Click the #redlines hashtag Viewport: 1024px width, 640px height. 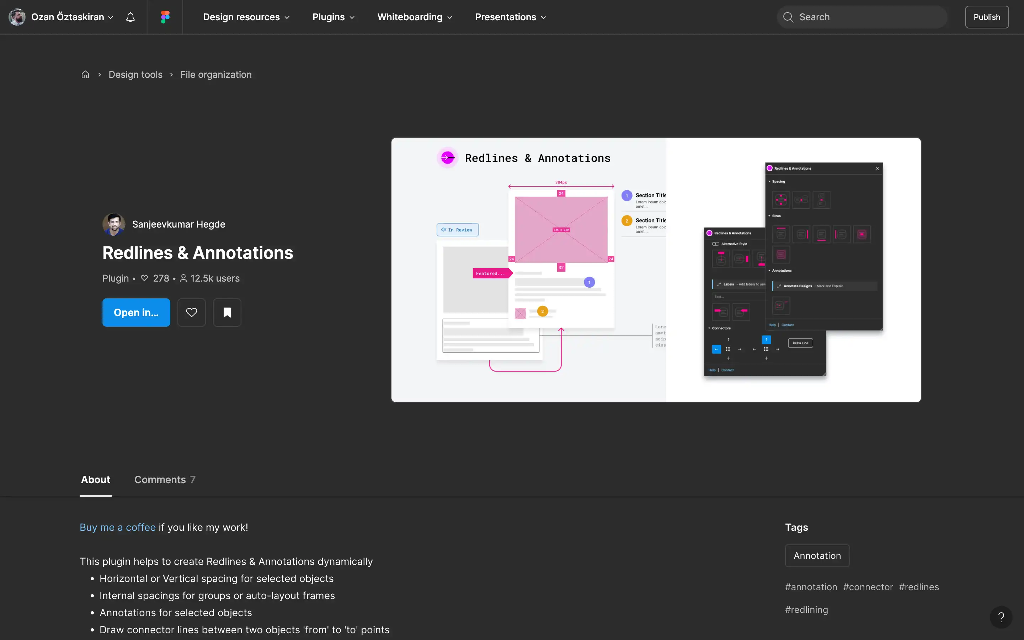click(x=919, y=587)
